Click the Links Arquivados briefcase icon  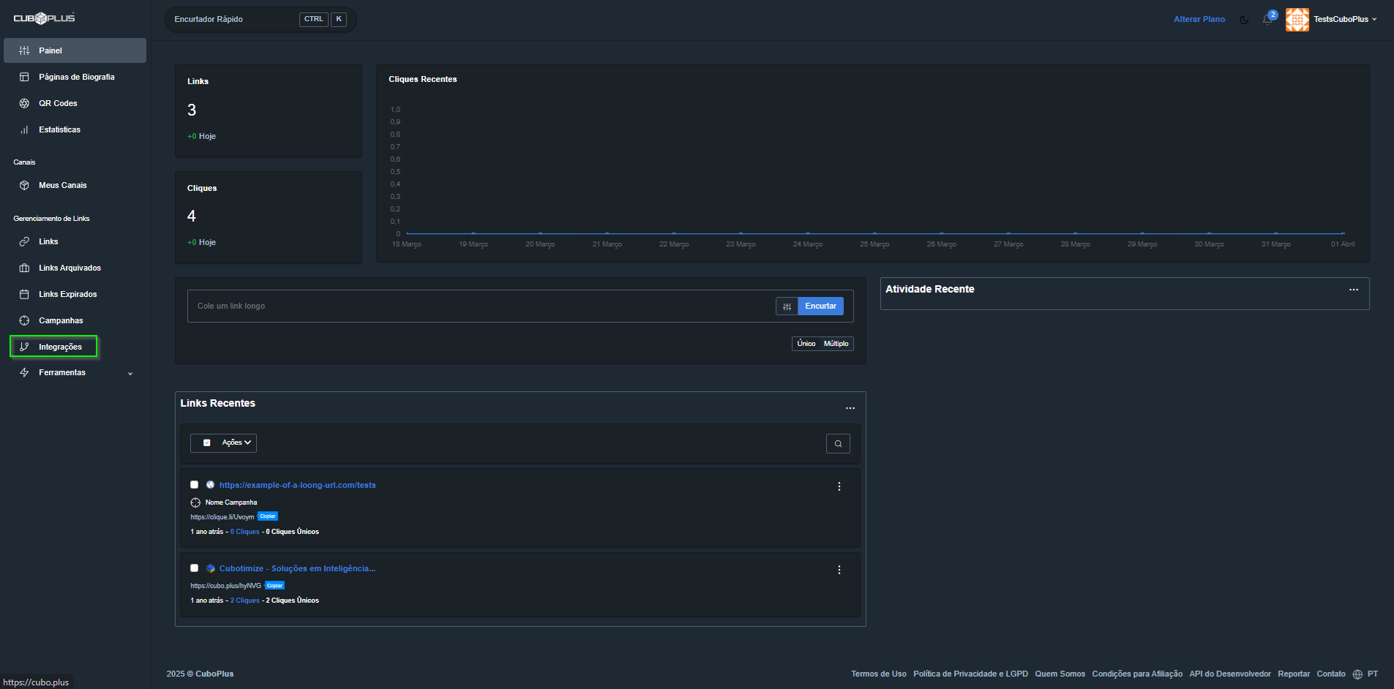coord(24,268)
